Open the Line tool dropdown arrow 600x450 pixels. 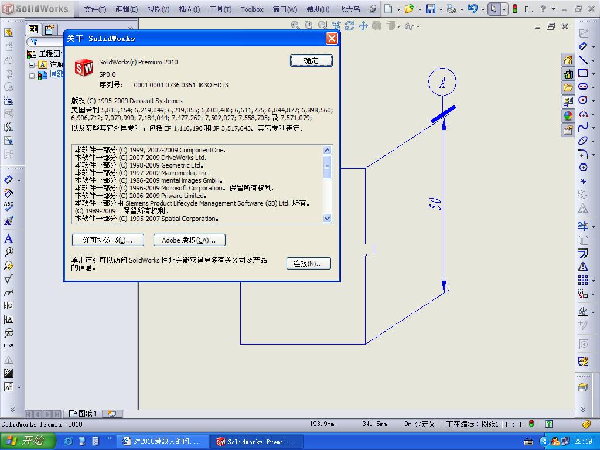(x=593, y=60)
